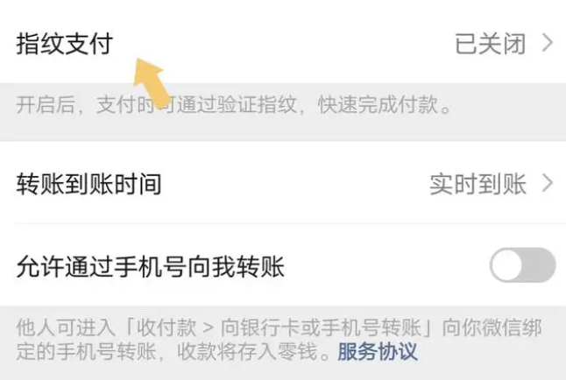Click the fingerprint payment description text

tap(234, 105)
